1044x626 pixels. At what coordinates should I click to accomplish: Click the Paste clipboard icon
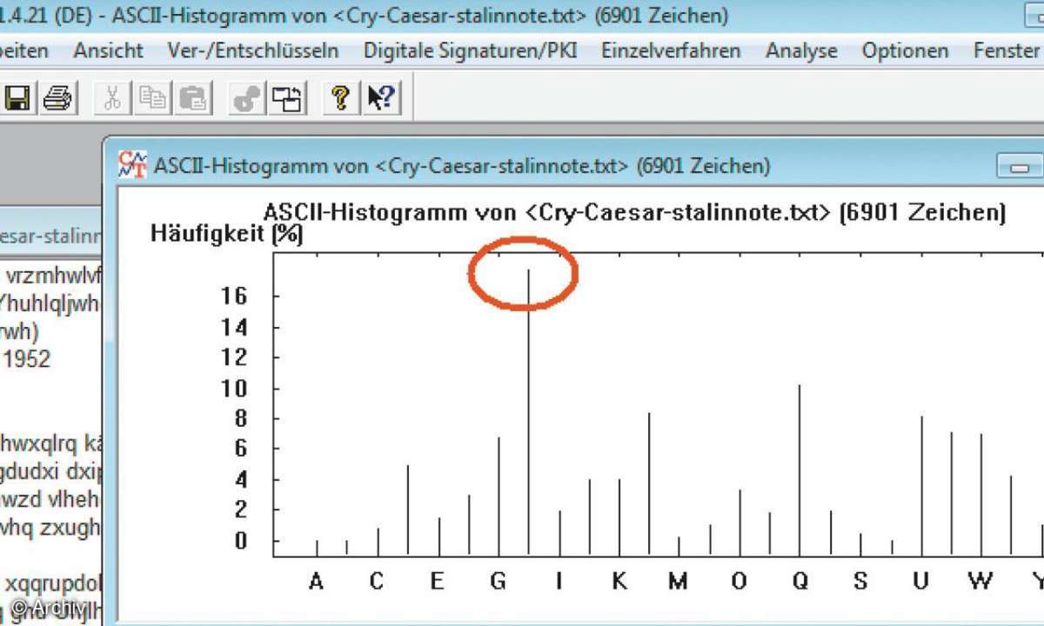point(193,98)
